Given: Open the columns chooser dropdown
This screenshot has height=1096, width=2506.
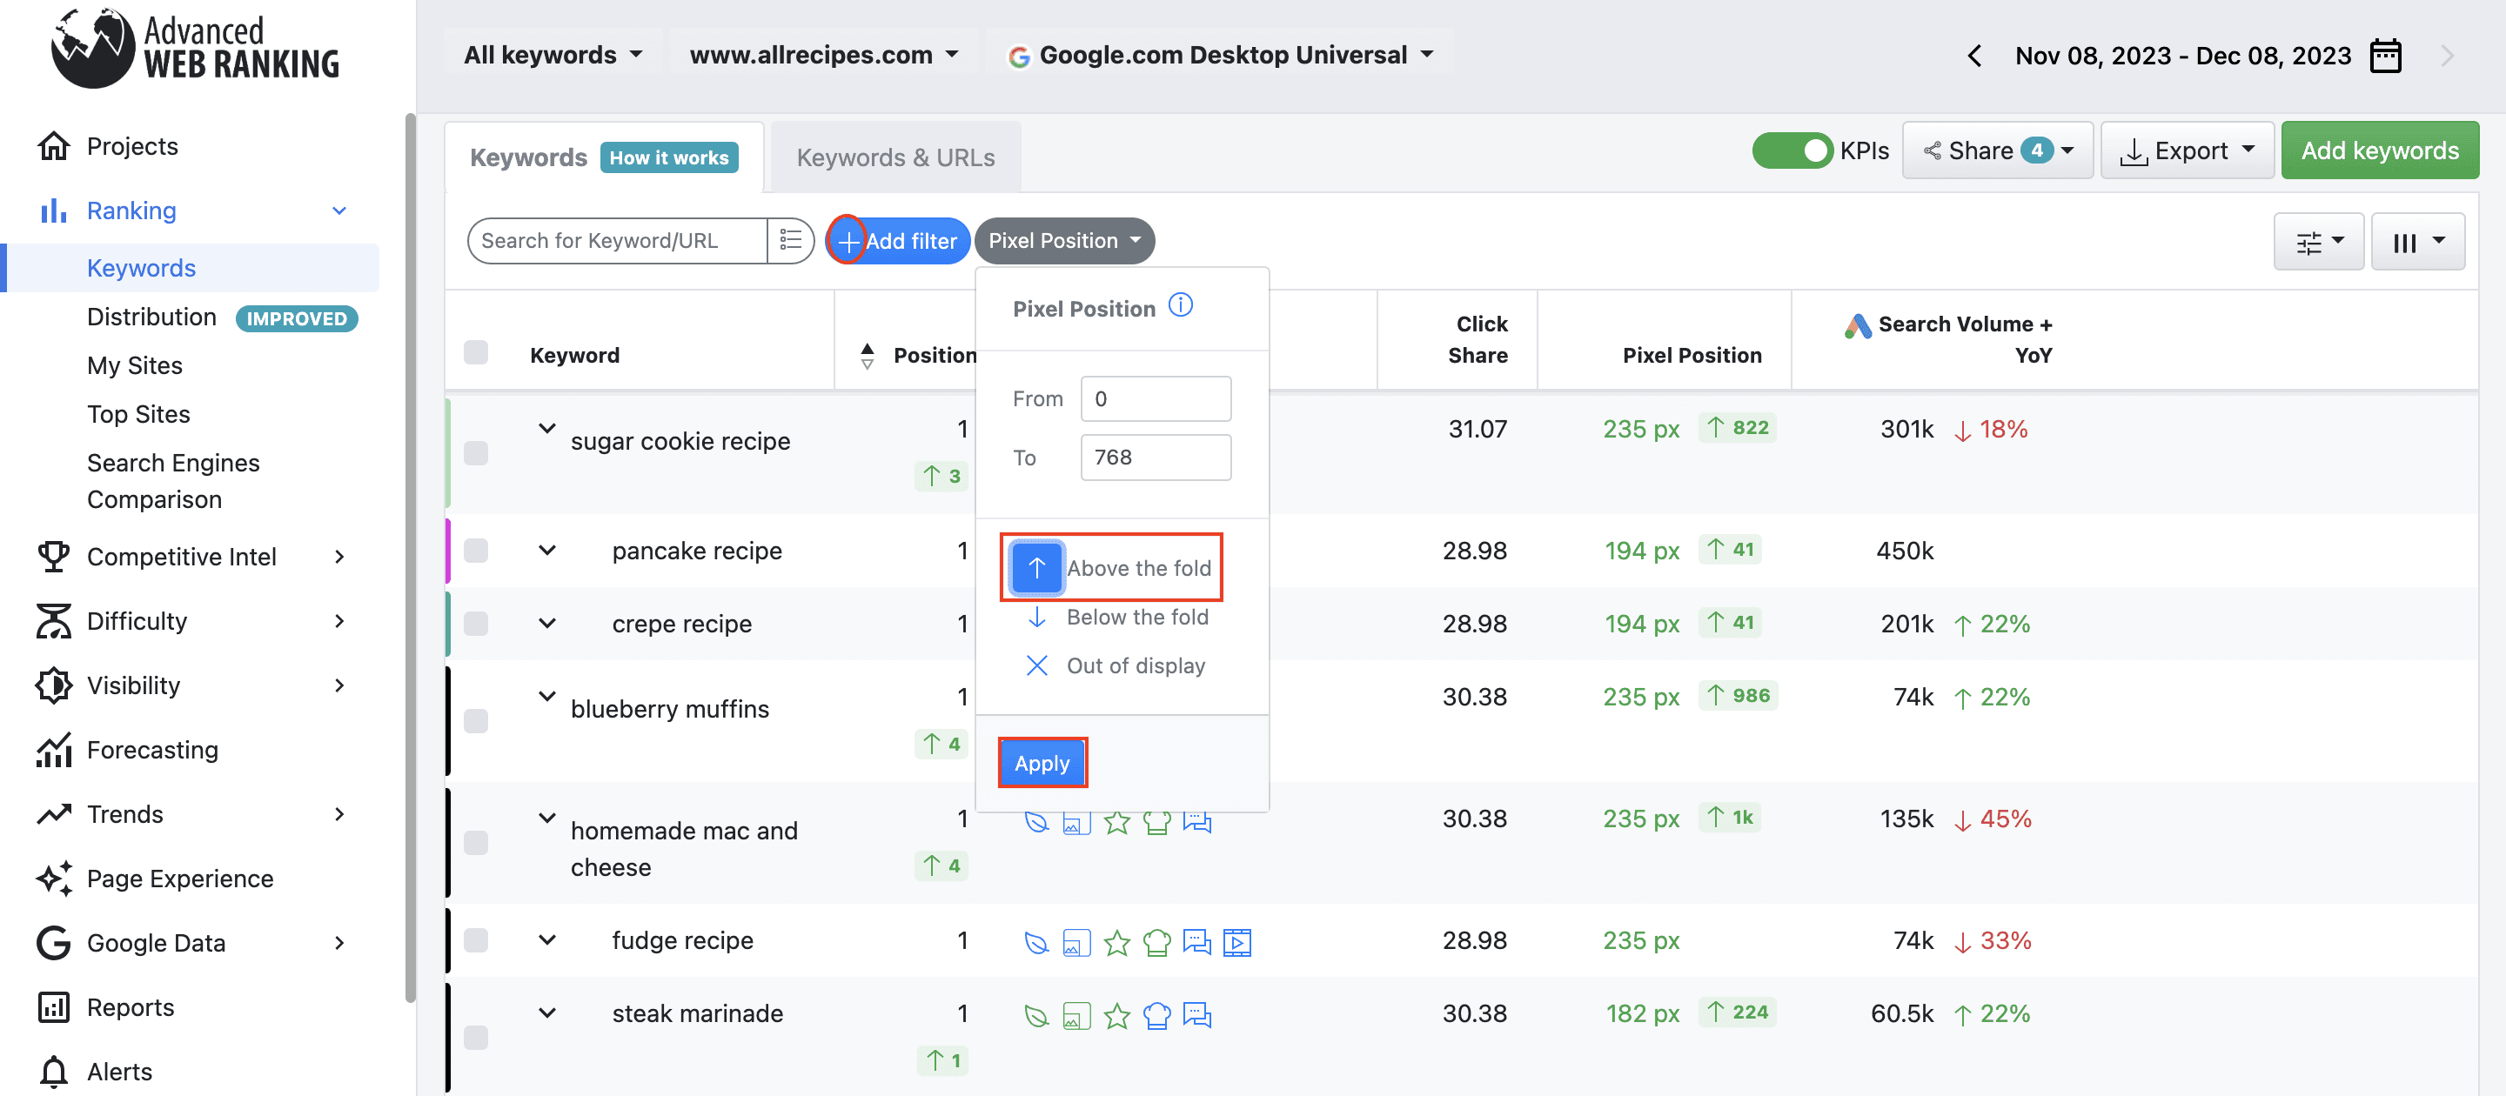Looking at the screenshot, I should [x=2417, y=241].
